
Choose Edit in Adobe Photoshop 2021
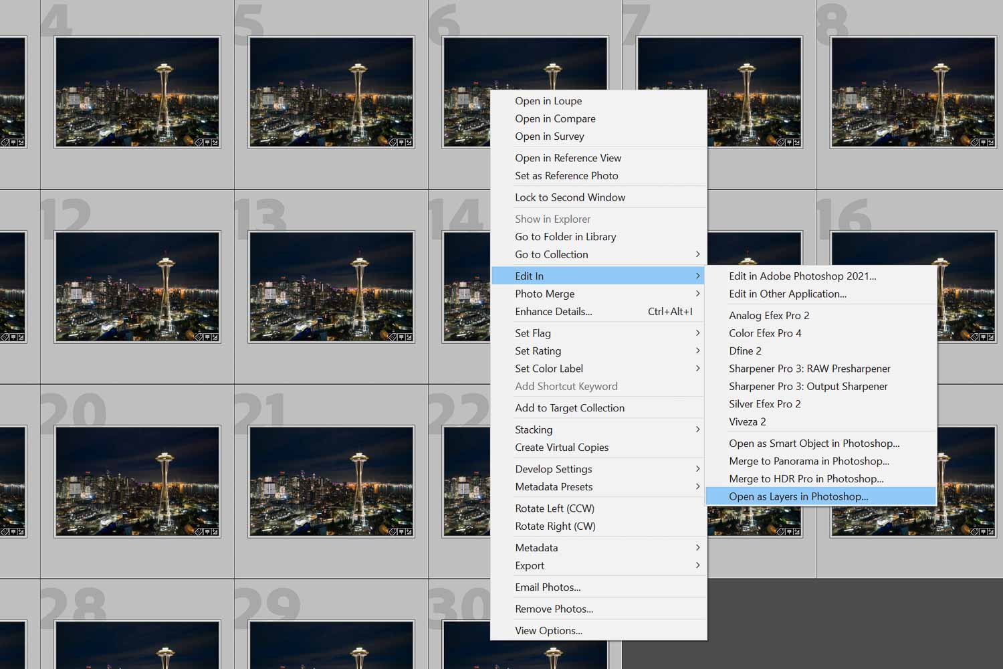click(x=821, y=276)
